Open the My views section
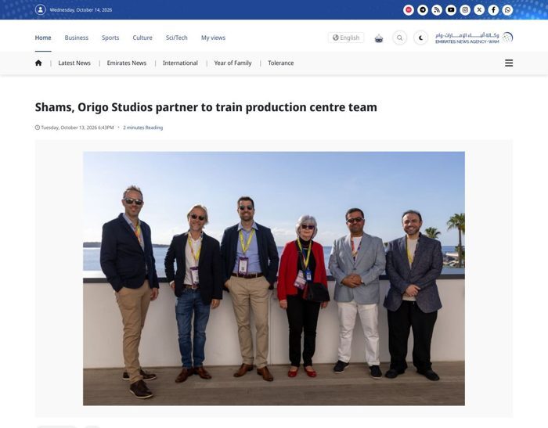Screen dimensions: 548x428 (x=213, y=38)
